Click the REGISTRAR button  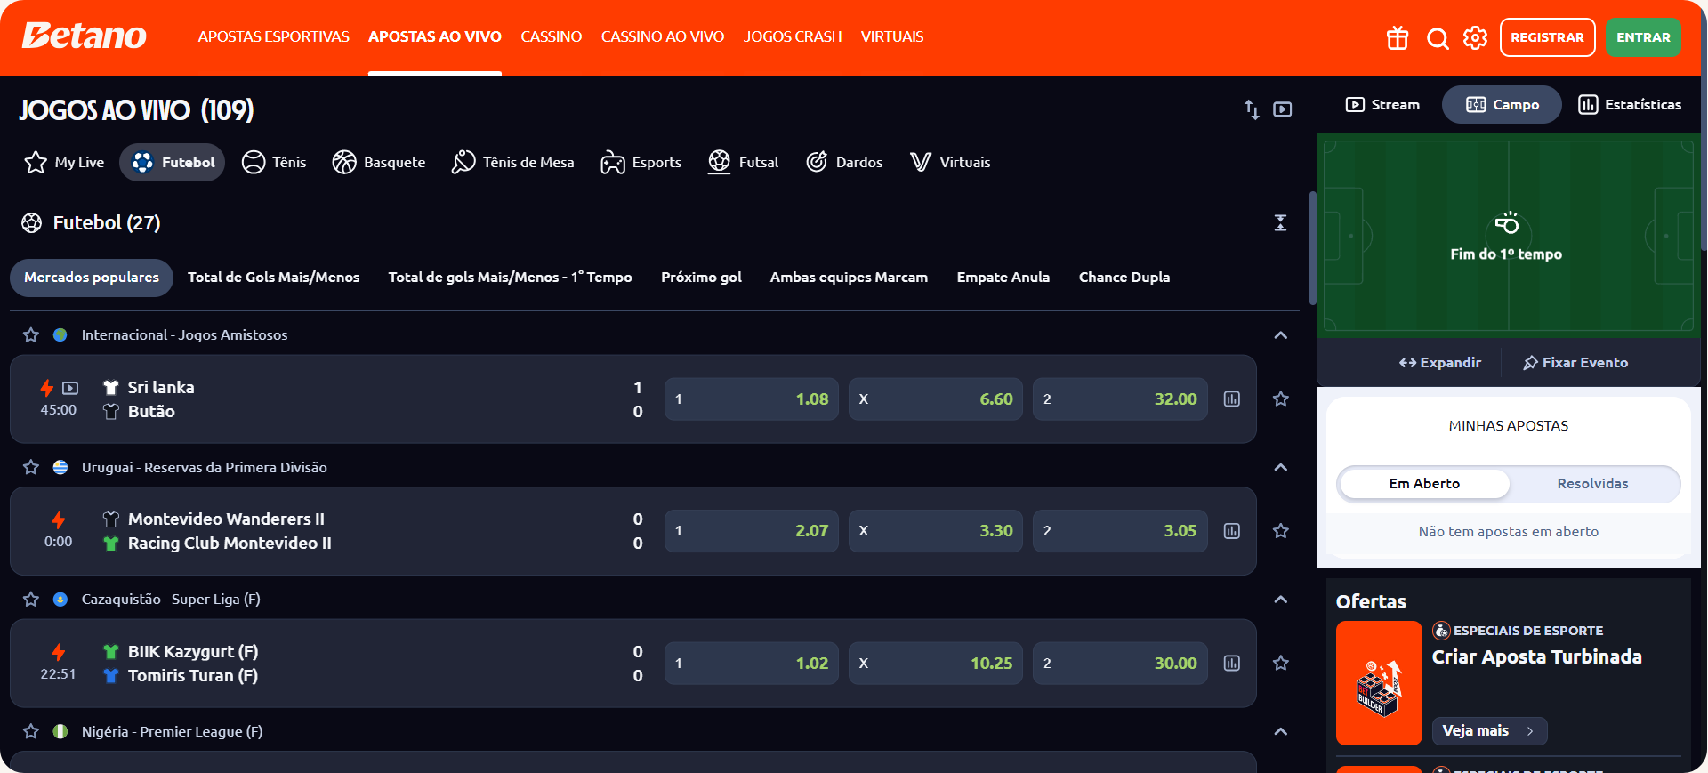[x=1547, y=37]
